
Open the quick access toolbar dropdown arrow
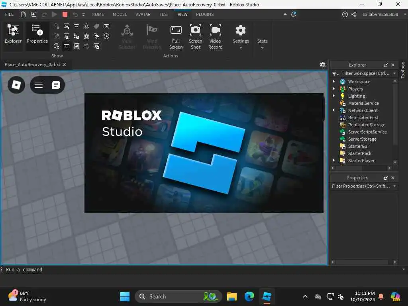84,15
